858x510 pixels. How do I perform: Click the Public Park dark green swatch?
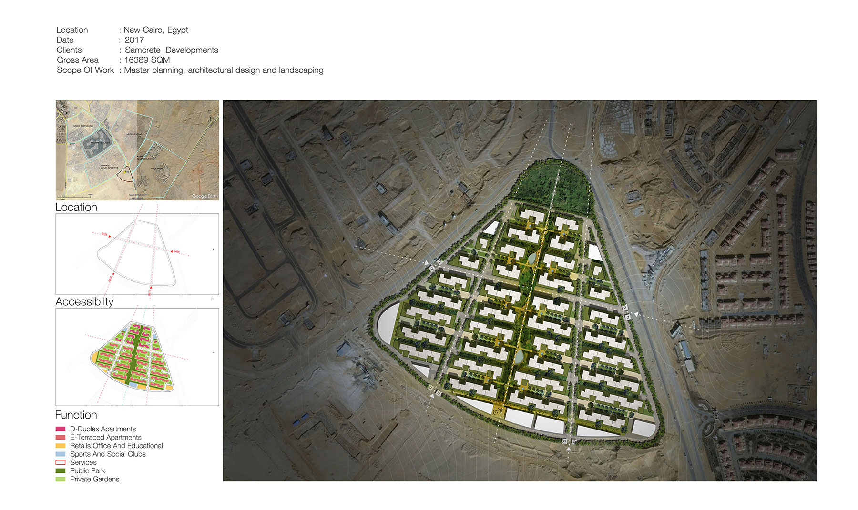click(x=60, y=470)
